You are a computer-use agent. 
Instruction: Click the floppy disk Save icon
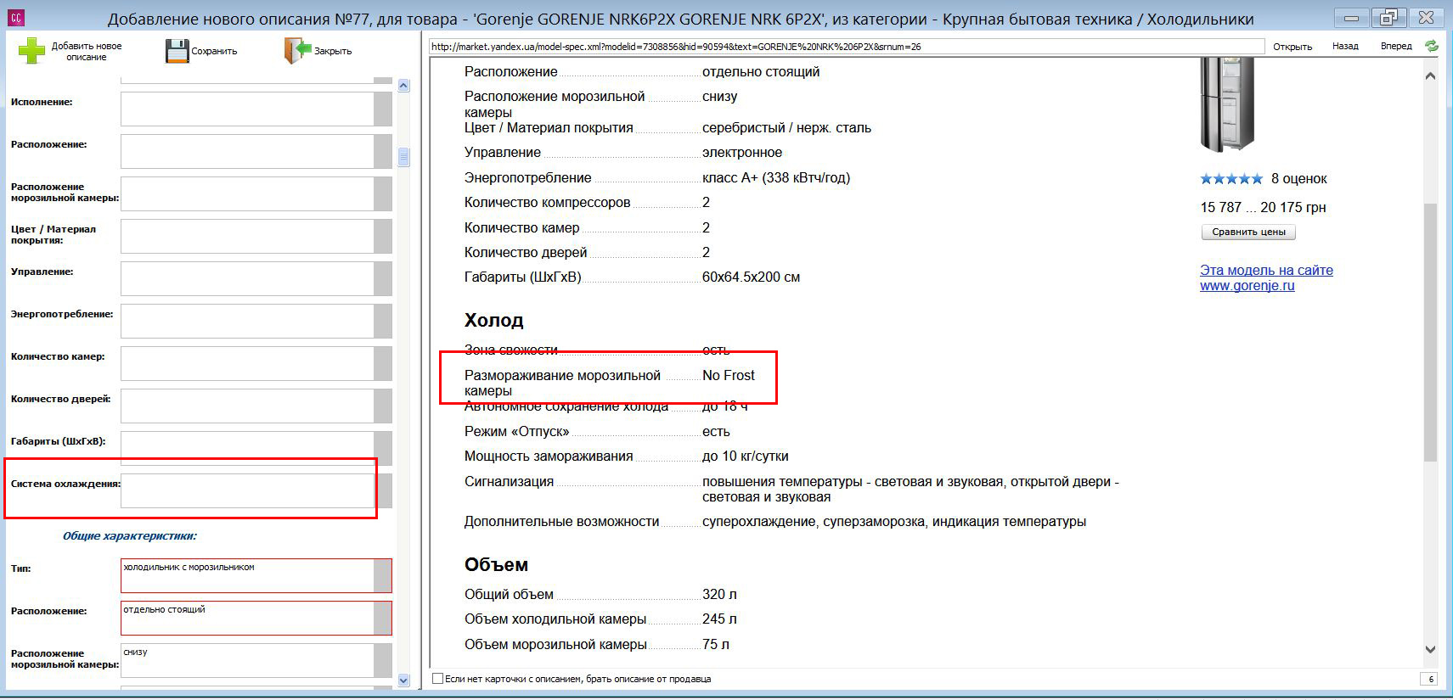(177, 51)
